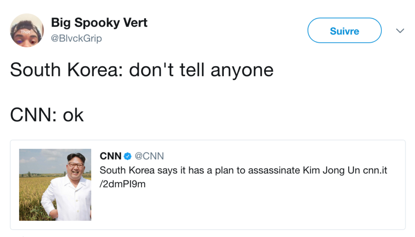Open the cnn.it article link
Image resolution: width=415 pixels, height=237 pixels.
tap(374, 170)
